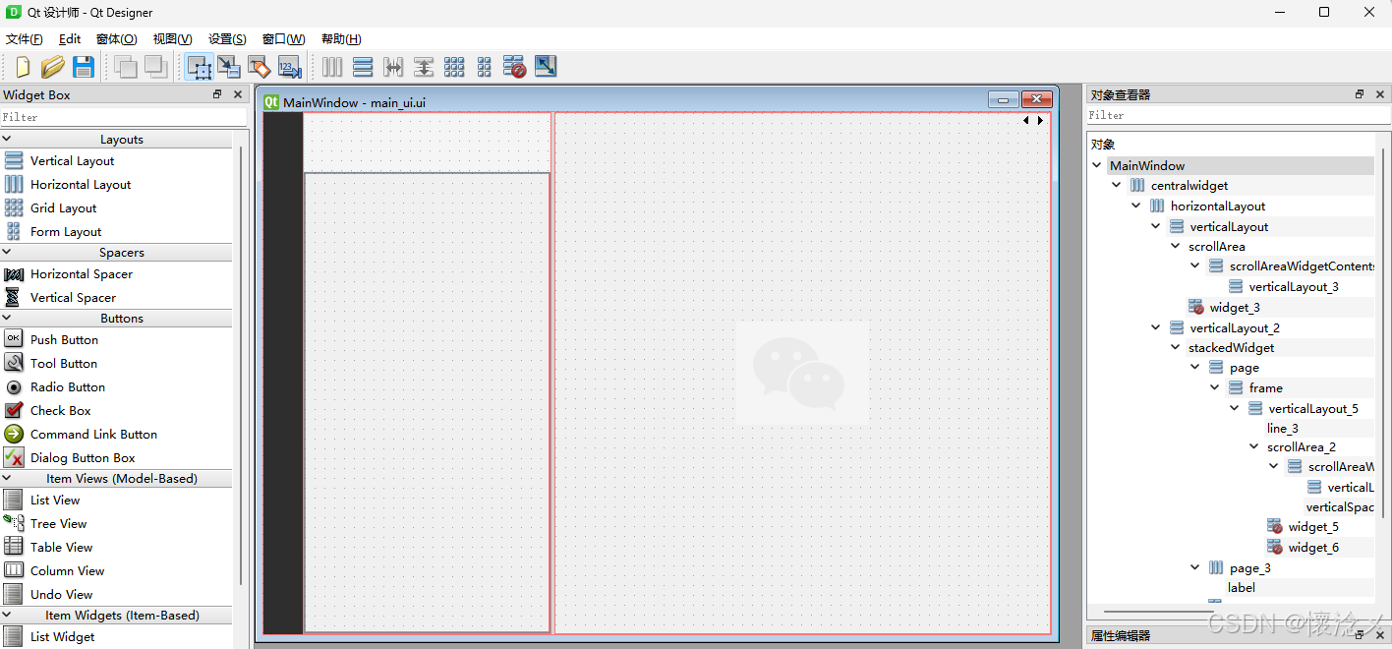Collapse Item Views (Model-Based) category

(x=7, y=479)
